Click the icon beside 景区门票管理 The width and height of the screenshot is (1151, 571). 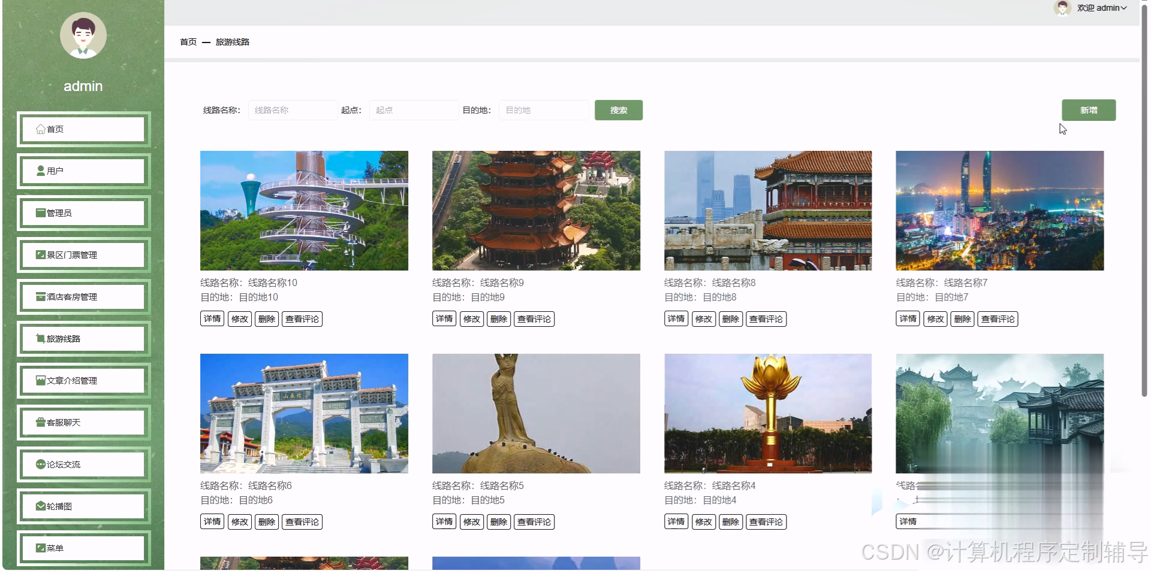click(x=41, y=255)
